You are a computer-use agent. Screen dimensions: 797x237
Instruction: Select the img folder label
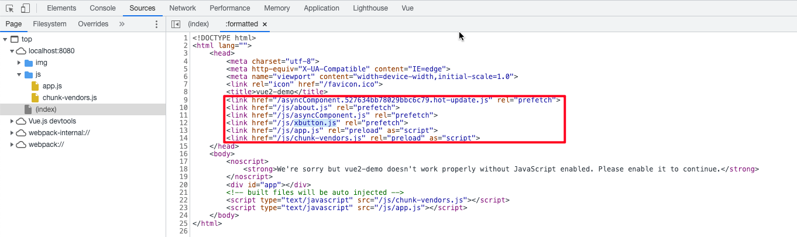(41, 63)
